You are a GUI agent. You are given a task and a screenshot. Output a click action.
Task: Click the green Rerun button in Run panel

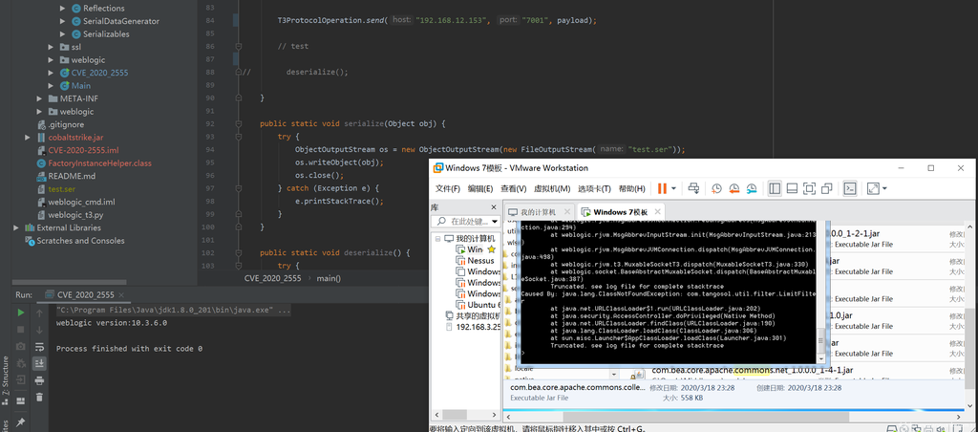click(x=20, y=313)
